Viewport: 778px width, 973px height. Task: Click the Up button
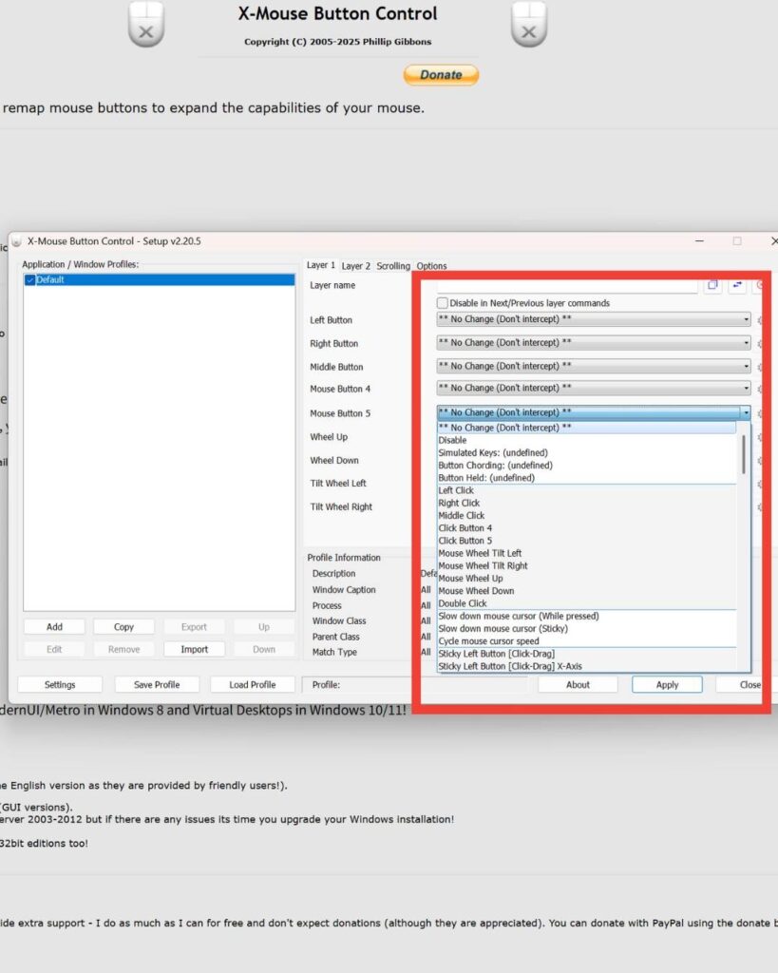coord(264,627)
